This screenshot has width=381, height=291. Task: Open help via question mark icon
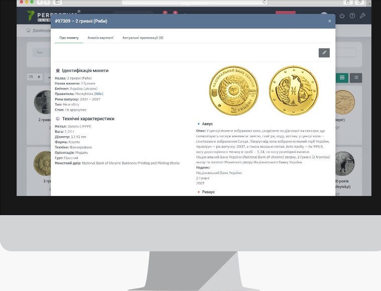pyautogui.click(x=352, y=16)
